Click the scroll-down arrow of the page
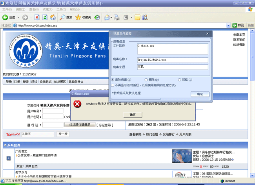The image size is (255, 185). (x=252, y=175)
